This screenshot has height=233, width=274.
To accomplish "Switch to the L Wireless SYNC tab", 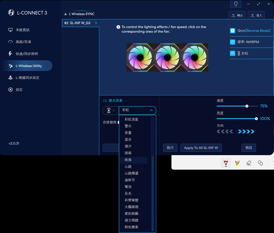I will [79, 14].
